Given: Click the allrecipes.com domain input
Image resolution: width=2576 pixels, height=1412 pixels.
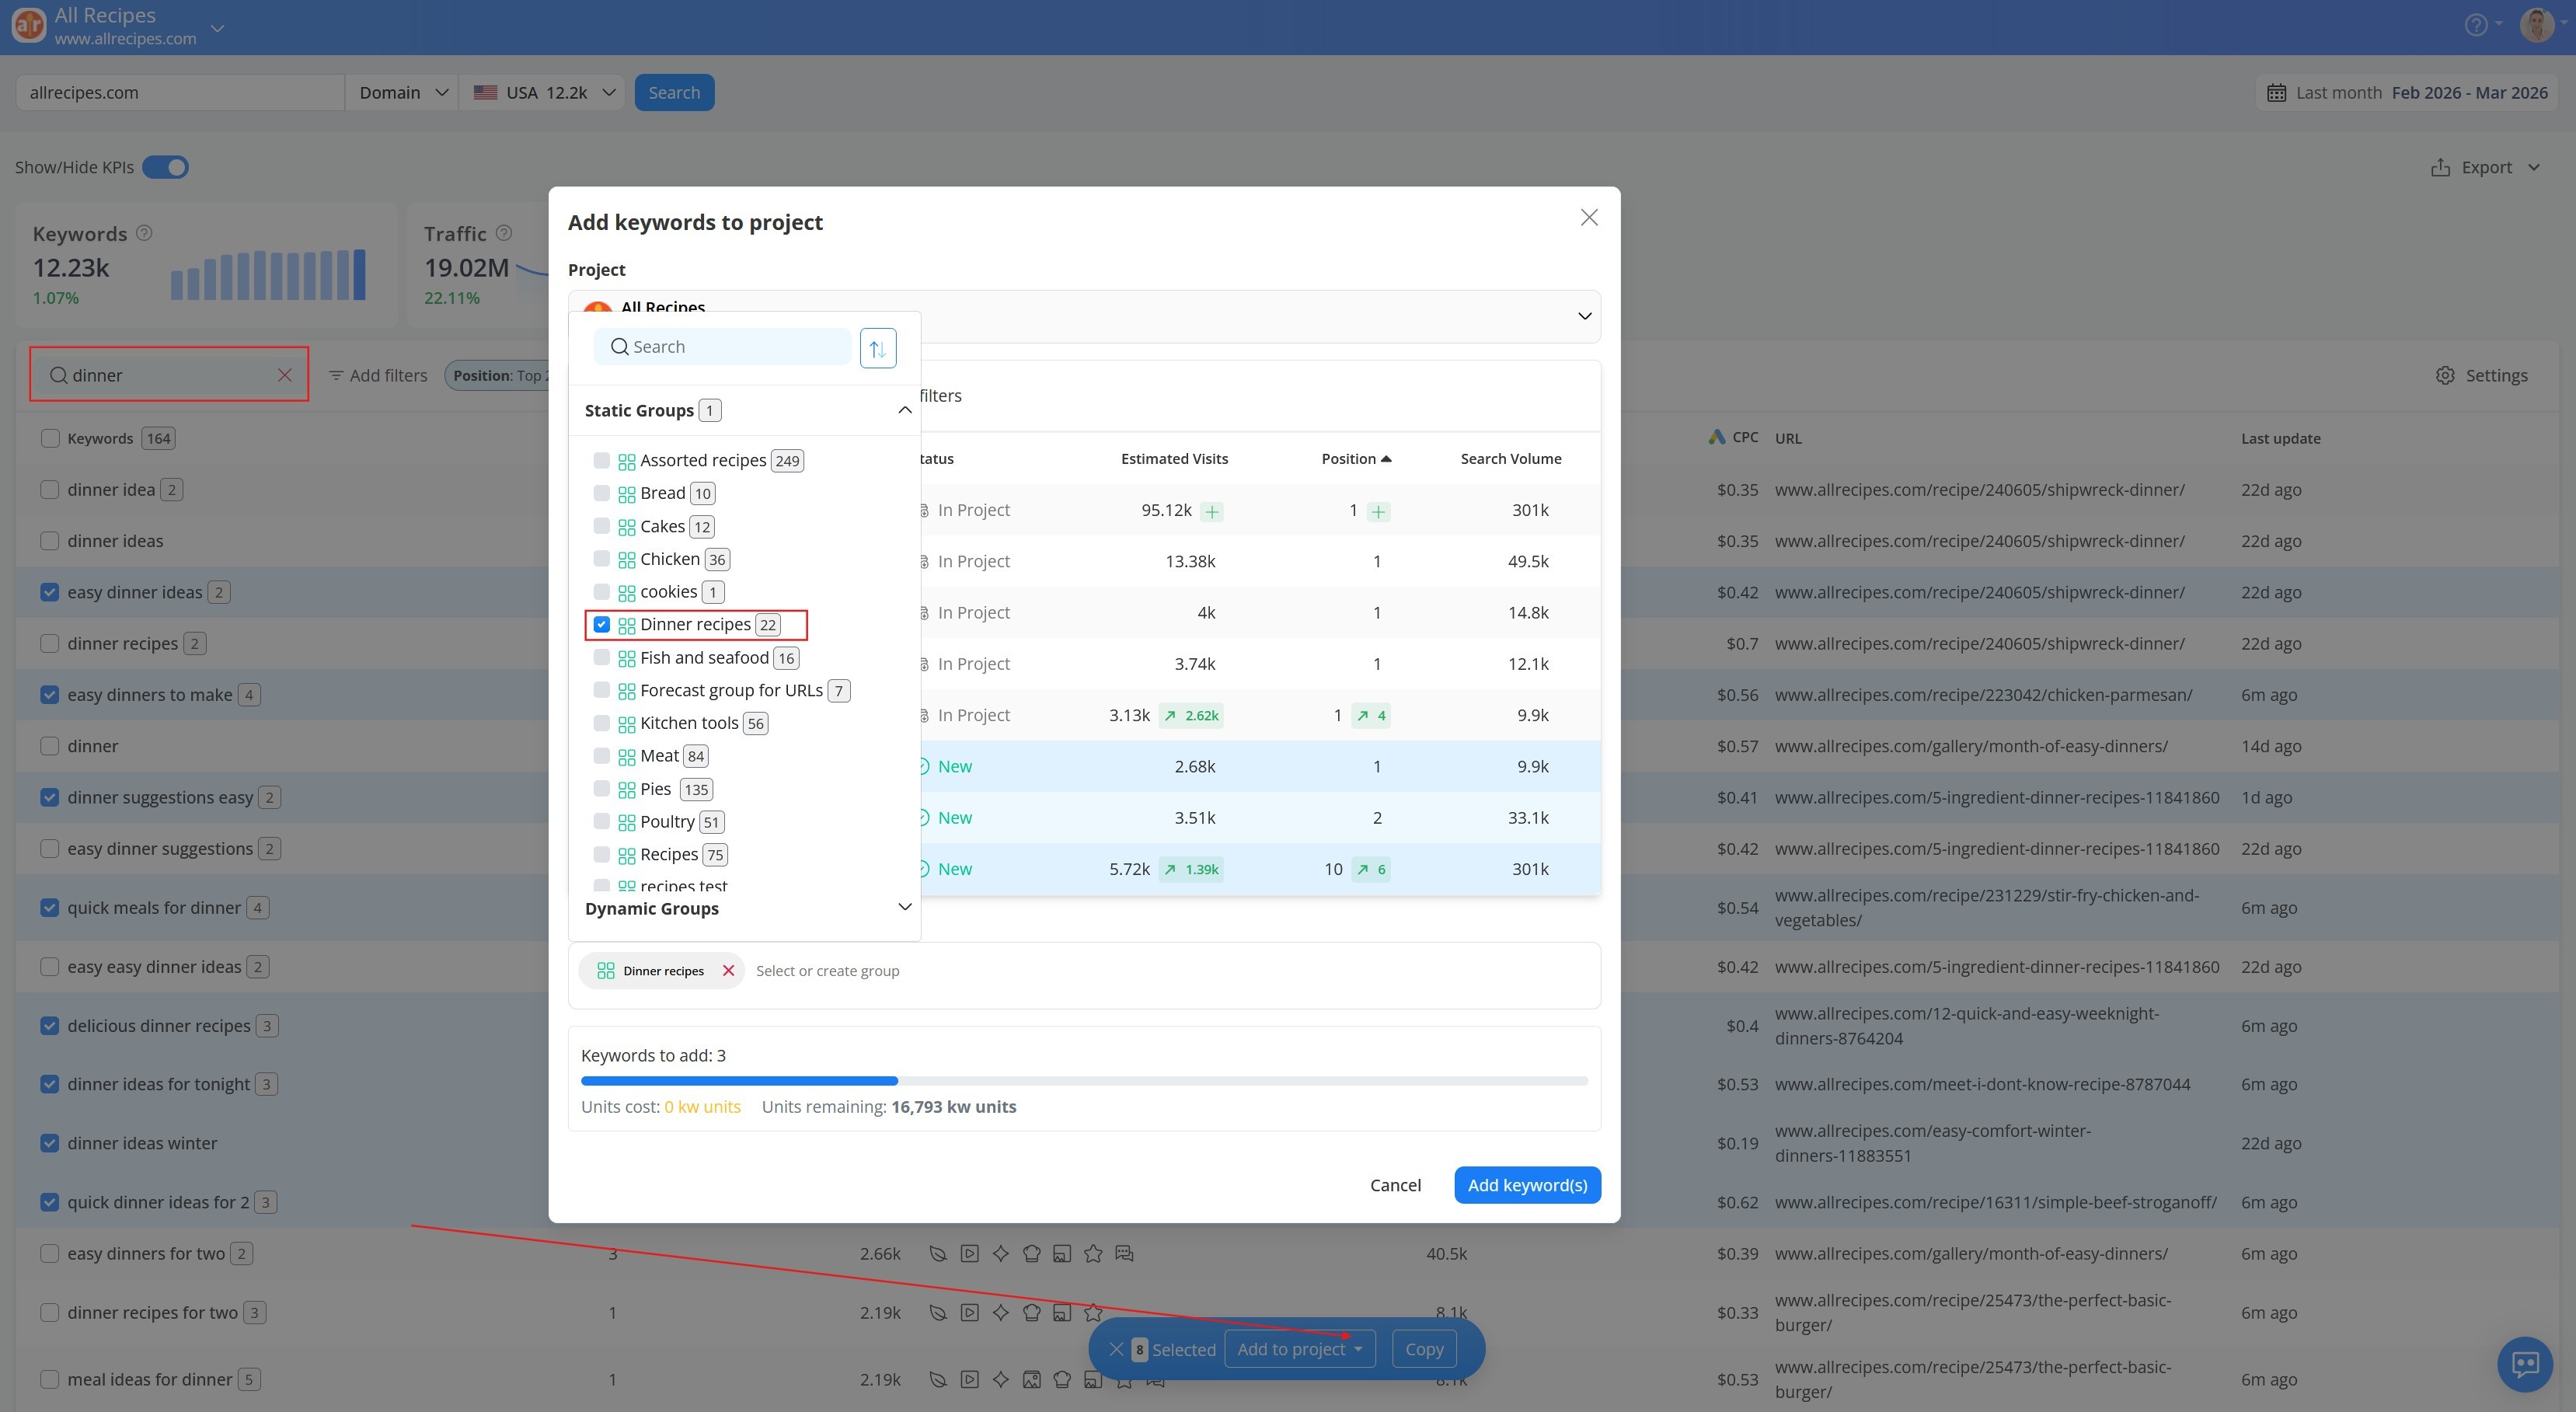Looking at the screenshot, I should point(180,93).
